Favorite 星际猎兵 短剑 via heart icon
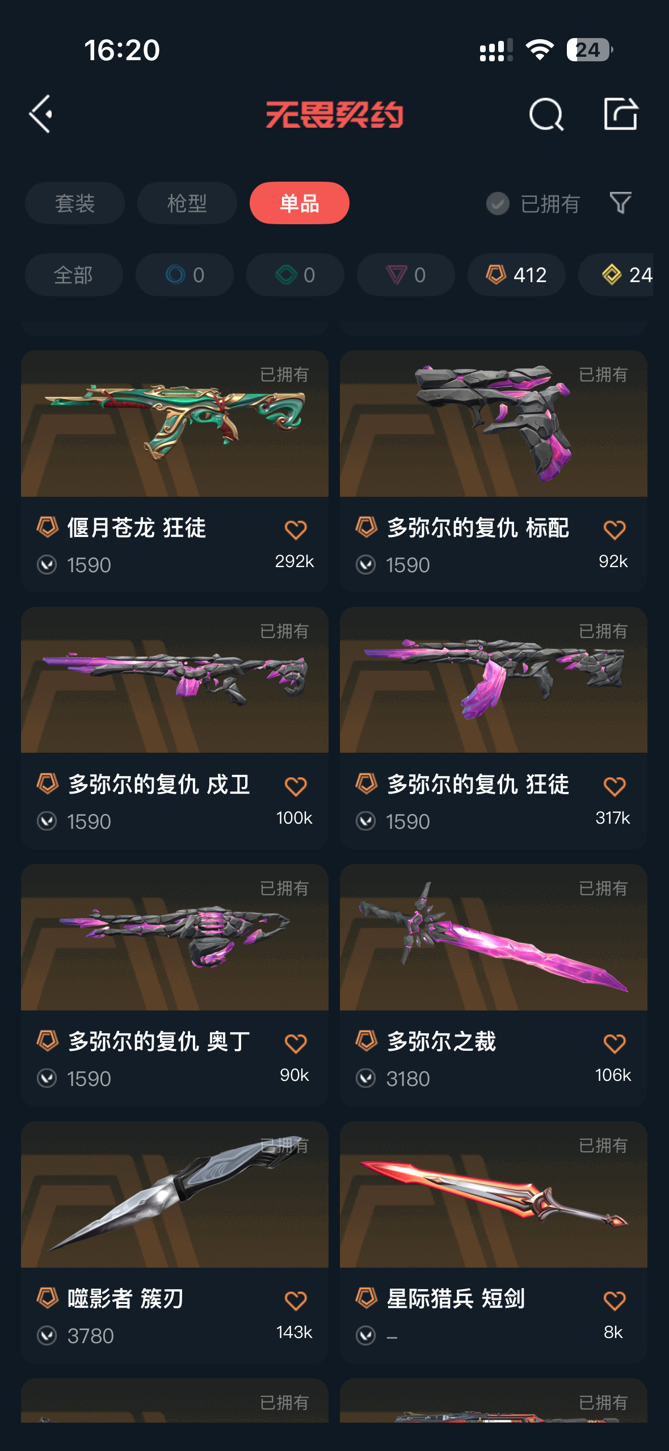The image size is (669, 1451). (x=615, y=1301)
